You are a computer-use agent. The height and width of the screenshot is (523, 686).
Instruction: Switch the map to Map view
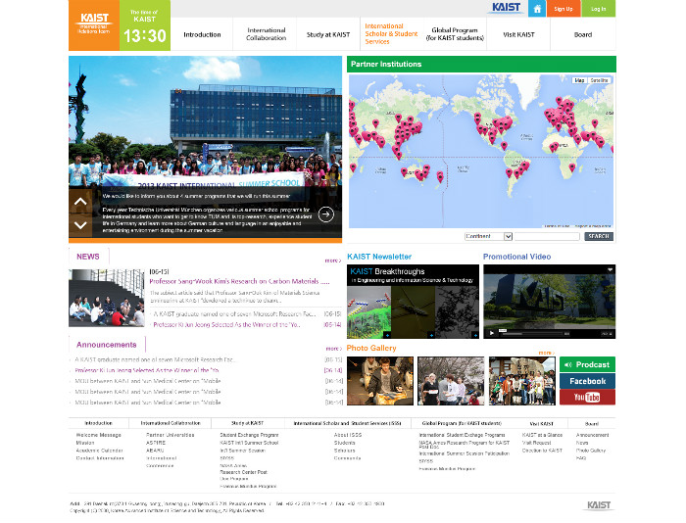coord(579,80)
